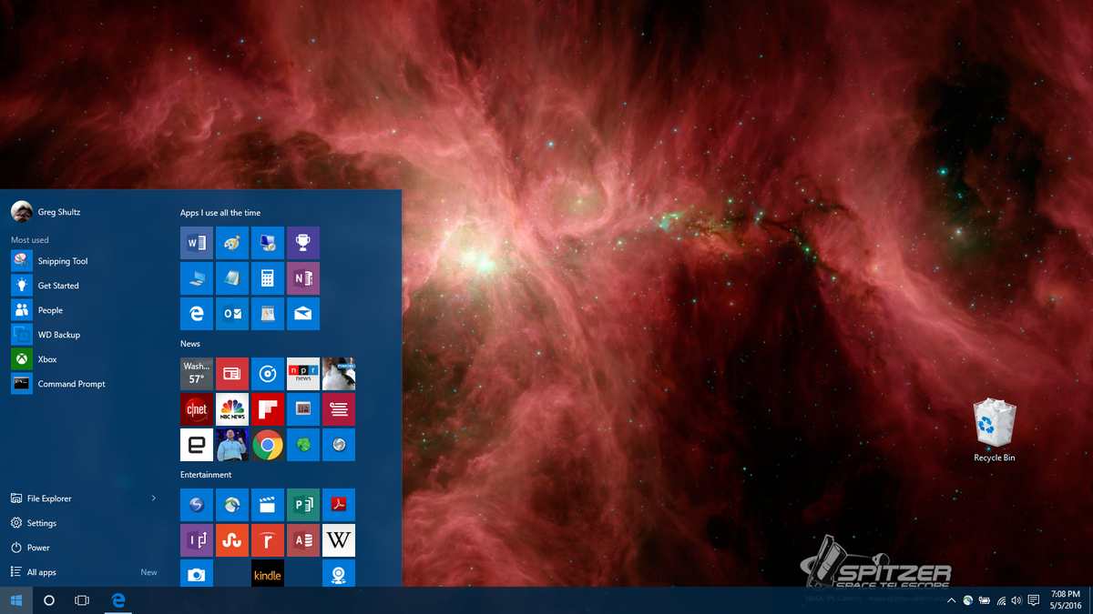Select Command Prompt in Most used list
The width and height of the screenshot is (1093, 614).
click(x=71, y=384)
